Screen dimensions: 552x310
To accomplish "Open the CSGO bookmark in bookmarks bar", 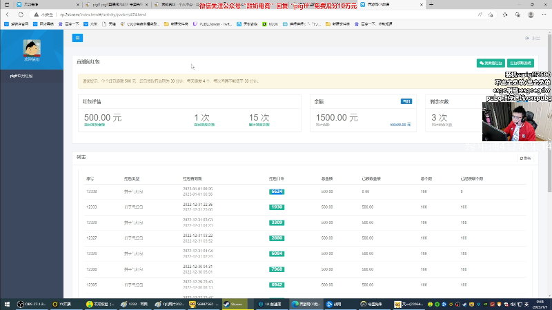I will [x=140, y=24].
